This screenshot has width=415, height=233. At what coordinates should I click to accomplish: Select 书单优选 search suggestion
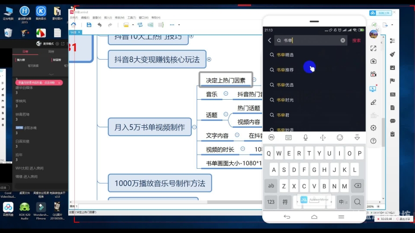[x=285, y=85]
